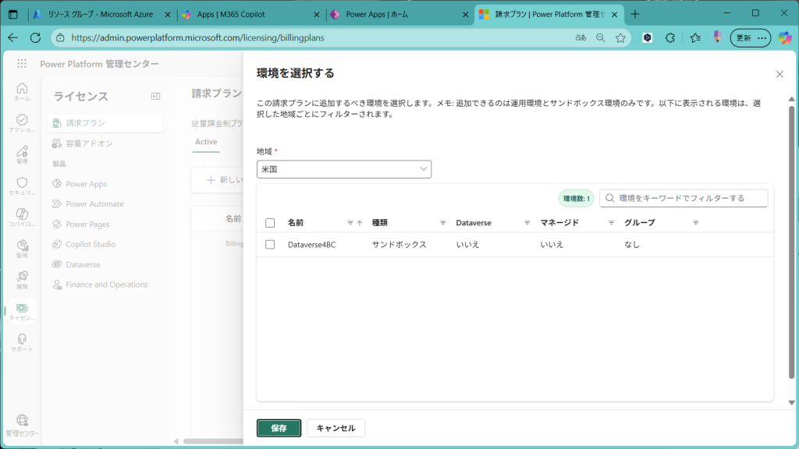Click the app launcher waffle icon
The height and width of the screenshot is (449, 799).
pos(22,64)
